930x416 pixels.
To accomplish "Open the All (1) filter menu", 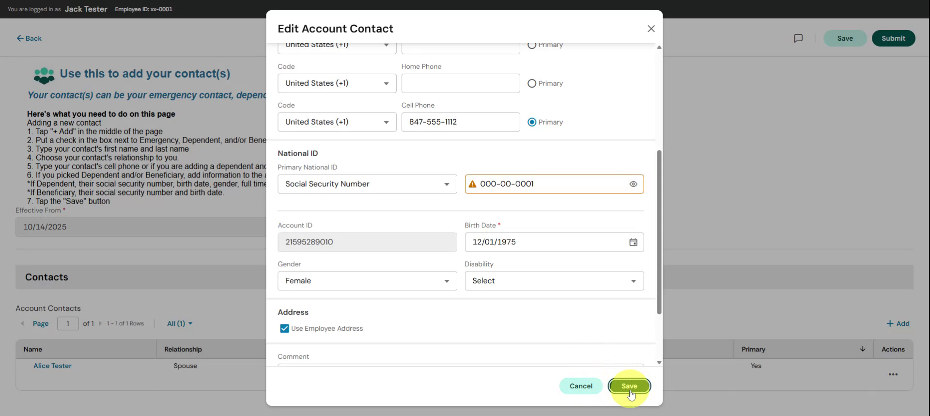I will (179, 323).
